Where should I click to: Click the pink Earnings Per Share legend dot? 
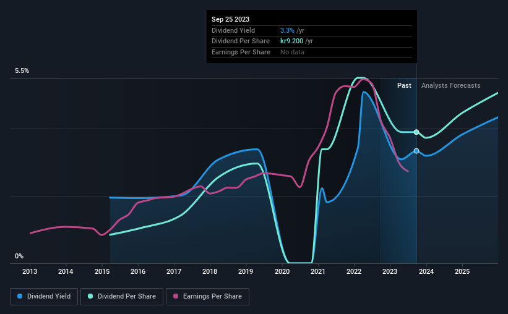pos(176,296)
